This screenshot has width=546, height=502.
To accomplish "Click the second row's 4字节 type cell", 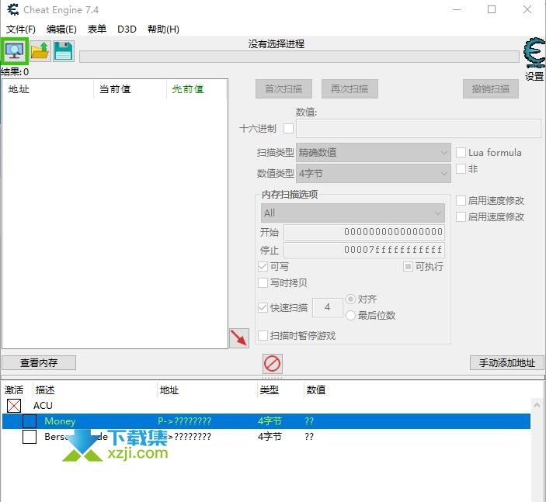I will pyautogui.click(x=270, y=437).
